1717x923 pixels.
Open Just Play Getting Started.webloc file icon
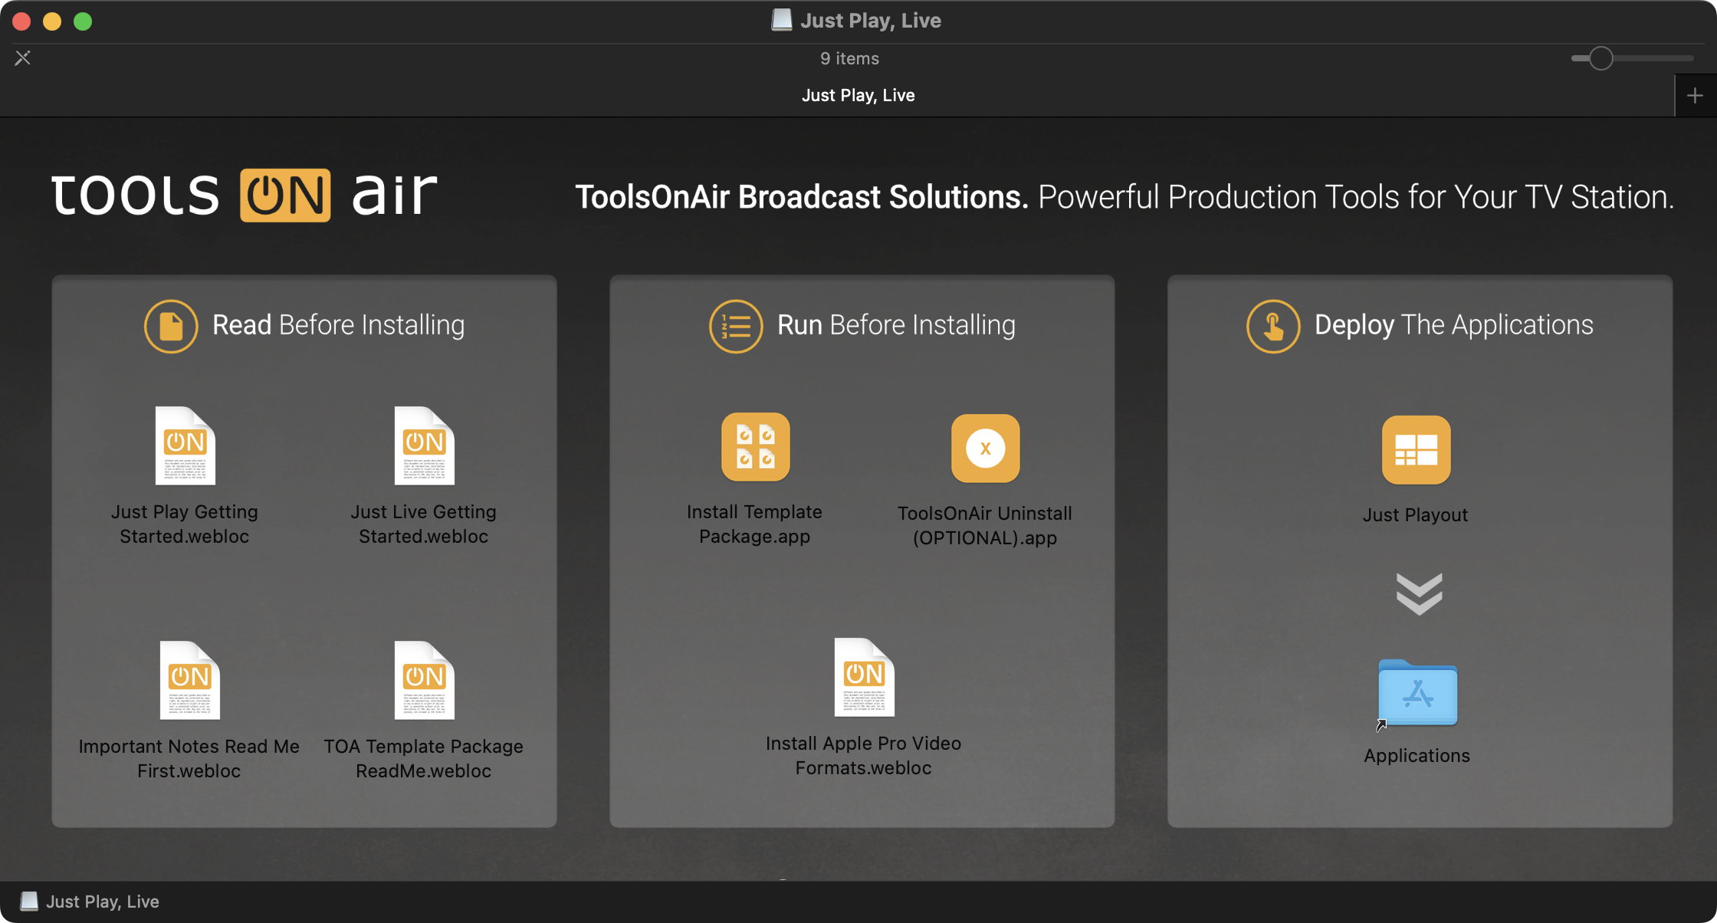click(185, 445)
